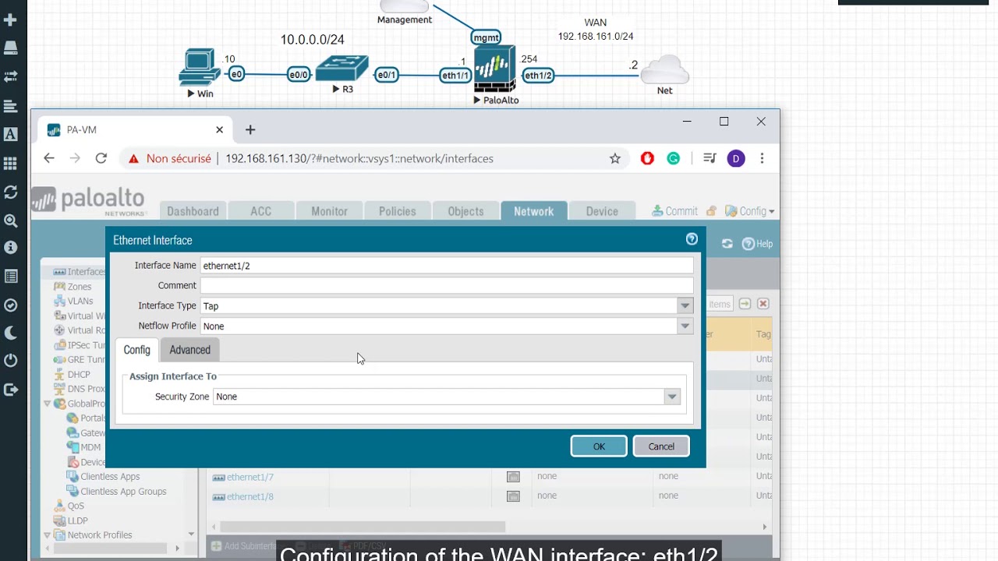
Task: Click the mgmt interface label
Action: (486, 37)
